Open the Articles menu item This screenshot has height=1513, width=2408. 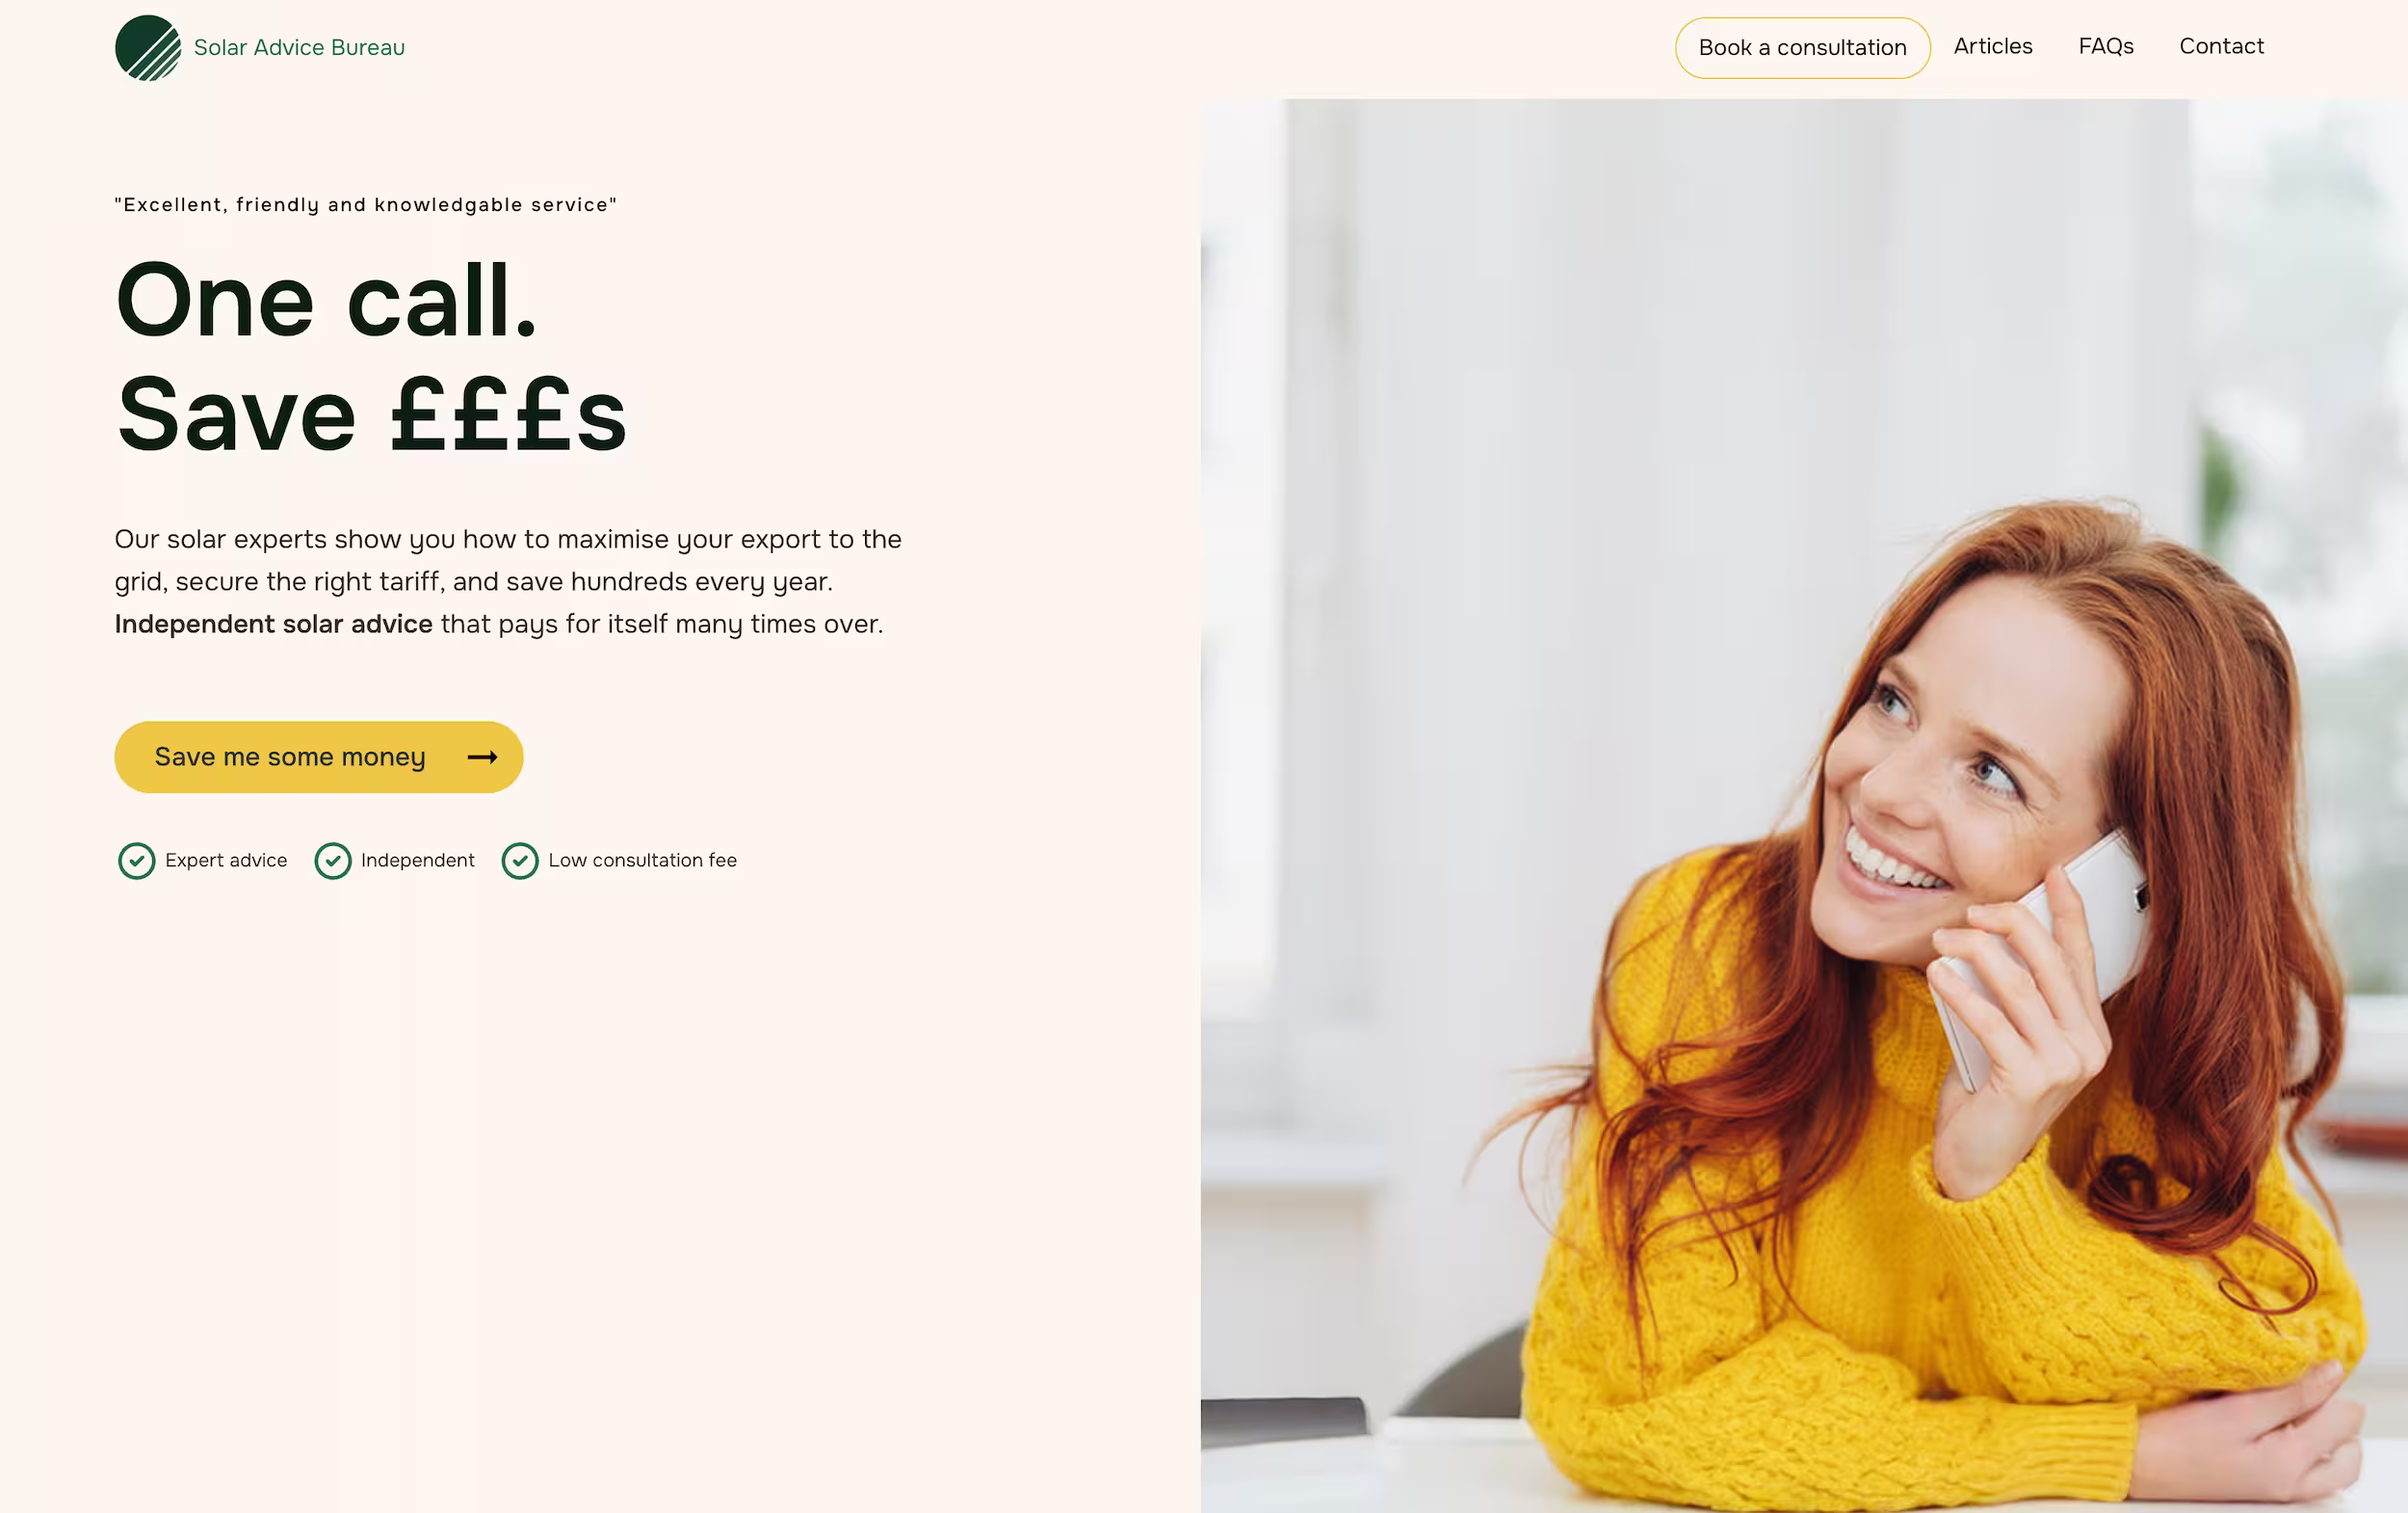coord(1992,46)
